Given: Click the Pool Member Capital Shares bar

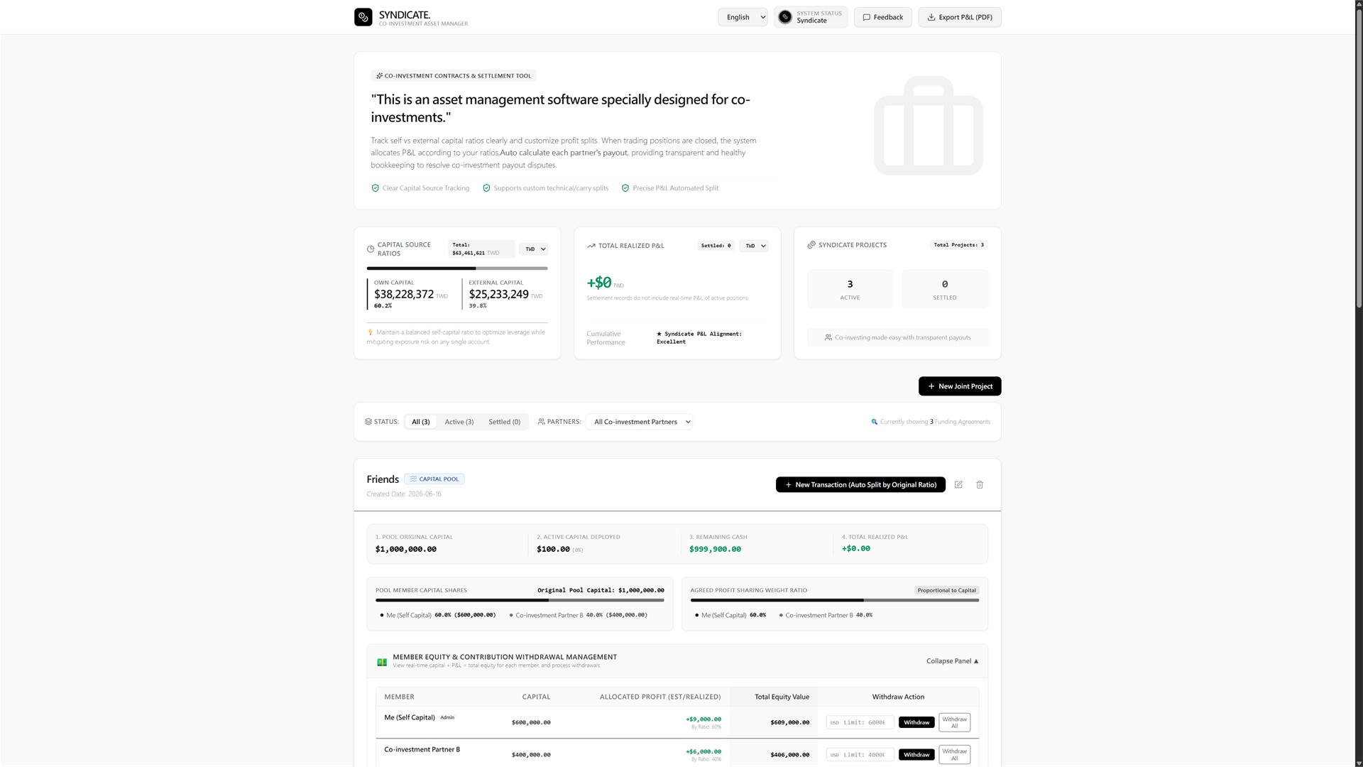Looking at the screenshot, I should (520, 601).
